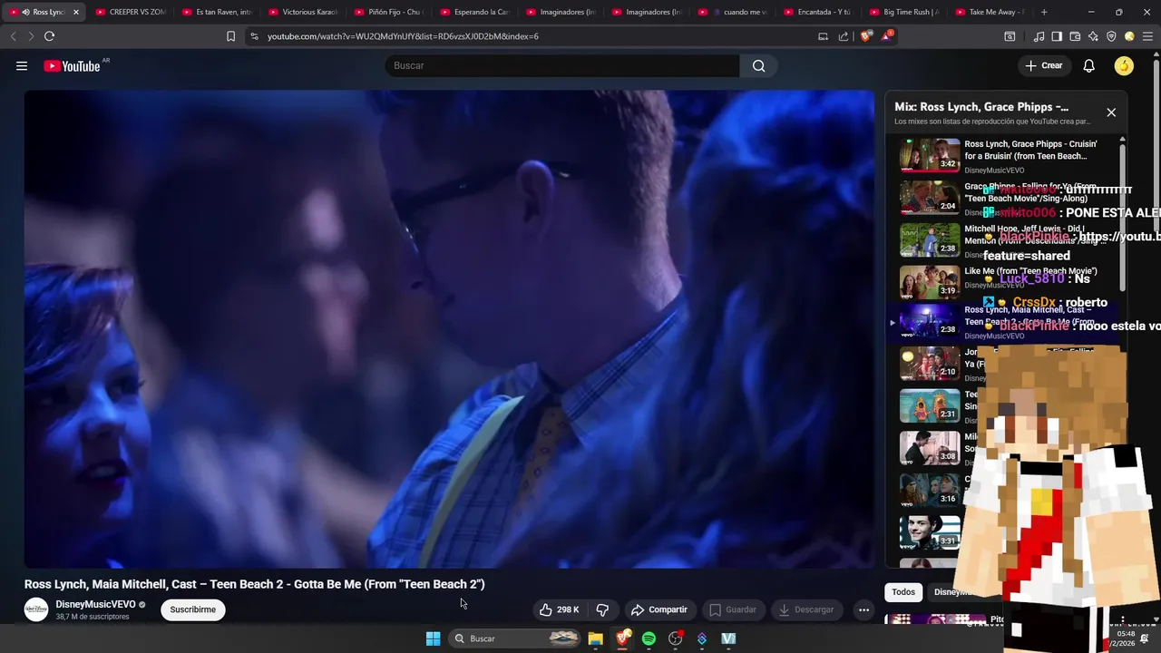Viewport: 1161px width, 653px height.
Task: Focus the YouTube Buscar search field
Action: click(562, 65)
